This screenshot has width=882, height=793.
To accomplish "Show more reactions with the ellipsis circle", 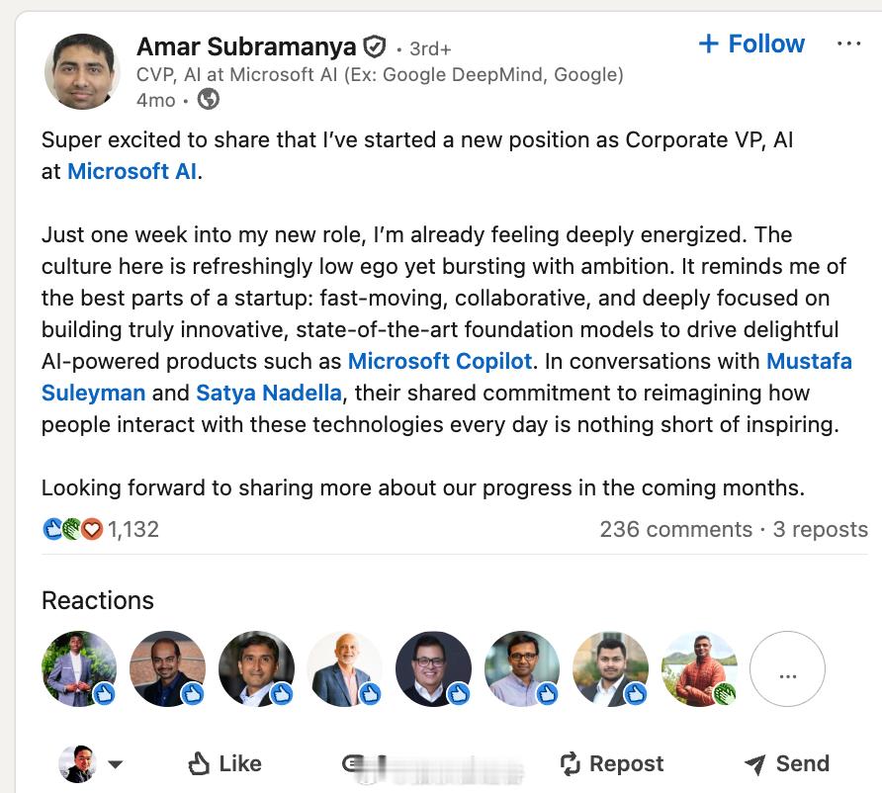I will click(787, 669).
